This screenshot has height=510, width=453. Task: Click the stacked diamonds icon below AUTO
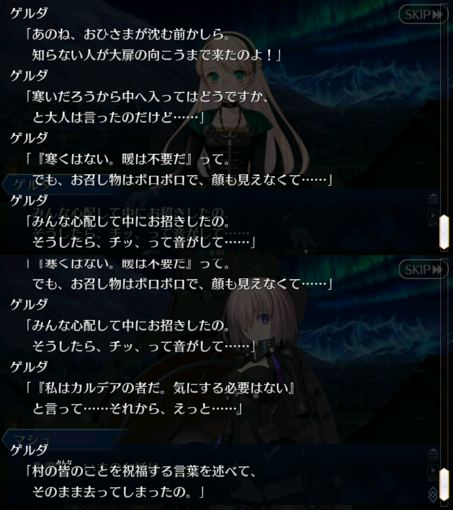coord(433,495)
